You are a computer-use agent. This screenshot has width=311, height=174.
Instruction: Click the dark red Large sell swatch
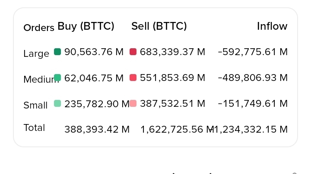coord(133,52)
